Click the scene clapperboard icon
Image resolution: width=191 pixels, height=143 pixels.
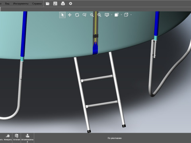click(x=117, y=15)
